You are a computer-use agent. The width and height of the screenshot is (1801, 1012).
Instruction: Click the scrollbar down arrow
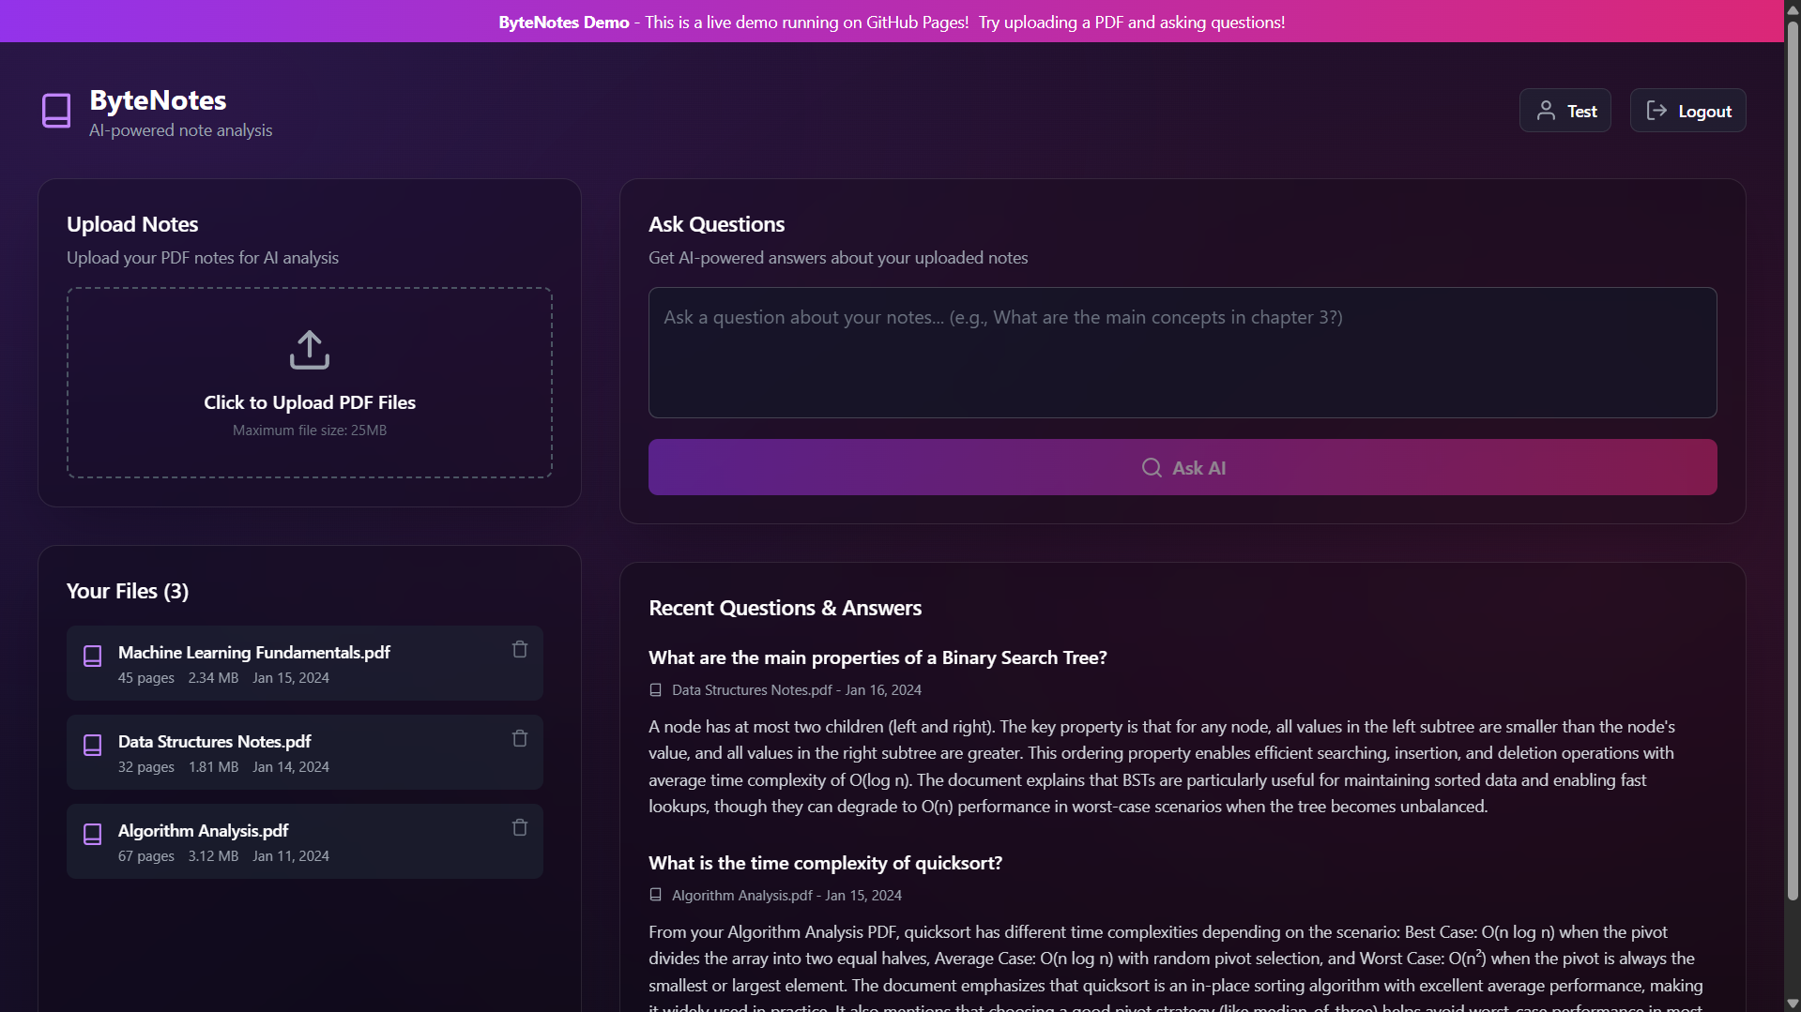1793,1004
